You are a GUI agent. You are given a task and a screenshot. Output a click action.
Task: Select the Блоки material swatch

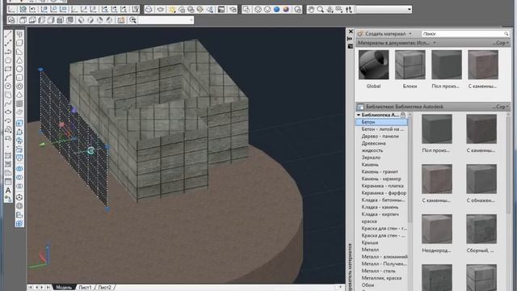410,65
